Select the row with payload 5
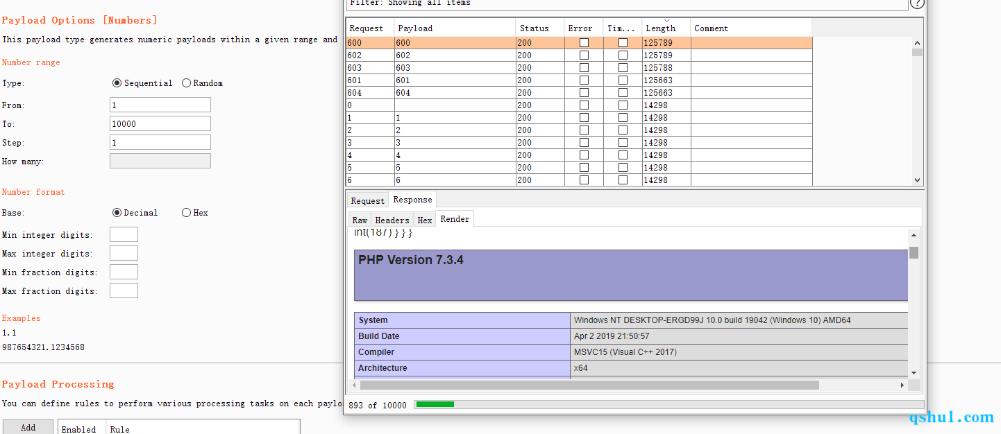 [579, 168]
